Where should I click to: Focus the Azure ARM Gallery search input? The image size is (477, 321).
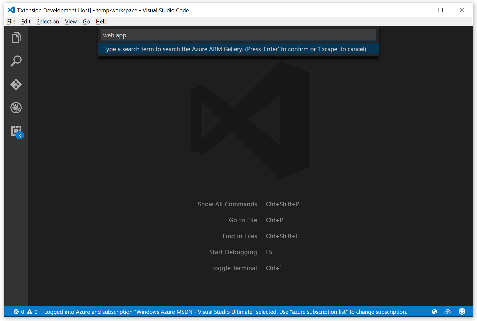click(x=238, y=35)
